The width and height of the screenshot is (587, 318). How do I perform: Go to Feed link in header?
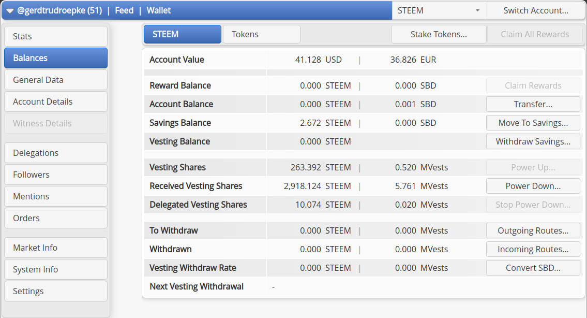tap(124, 10)
